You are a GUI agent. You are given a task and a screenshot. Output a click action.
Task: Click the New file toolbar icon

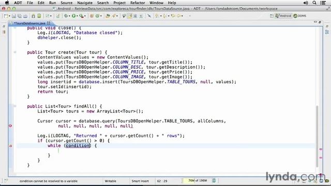(6, 16)
